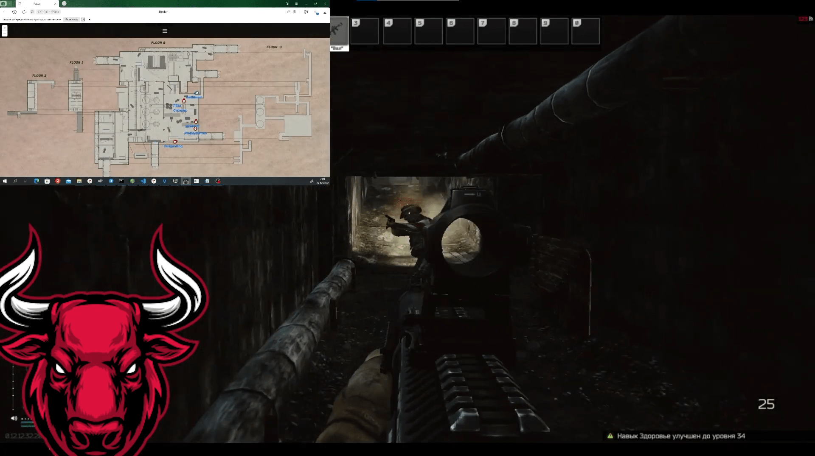Dismiss the protection notice bar
The image size is (815, 456).
pos(90,20)
